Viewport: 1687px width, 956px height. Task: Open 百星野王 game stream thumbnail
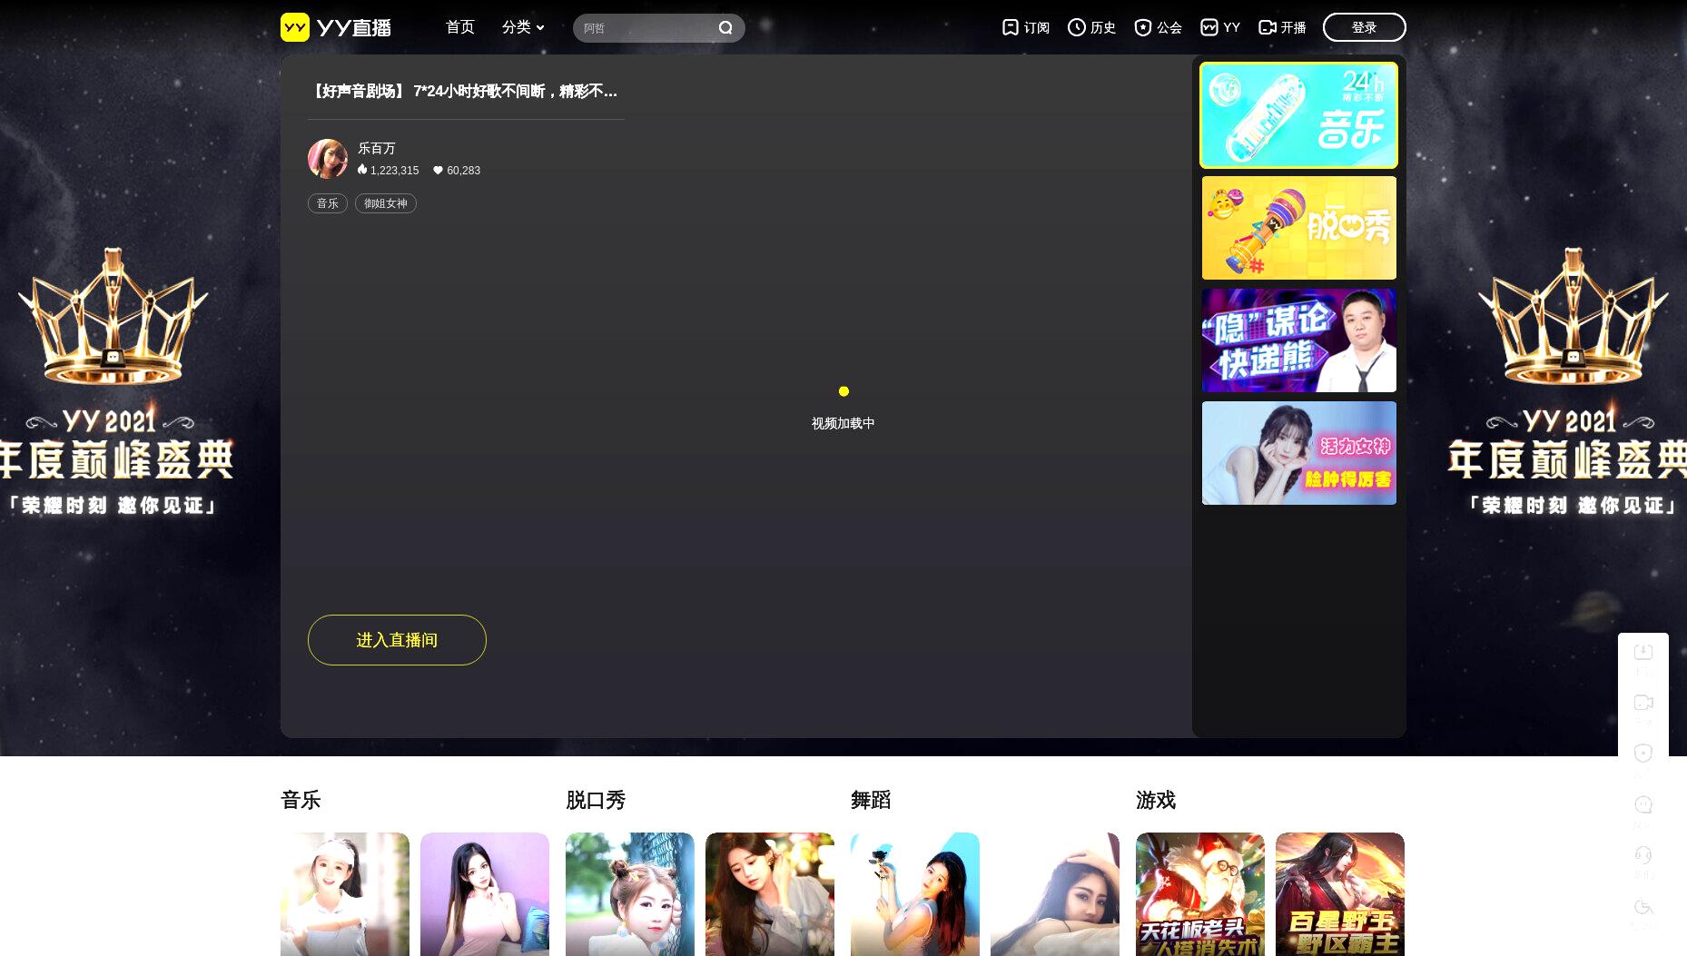[x=1340, y=894]
